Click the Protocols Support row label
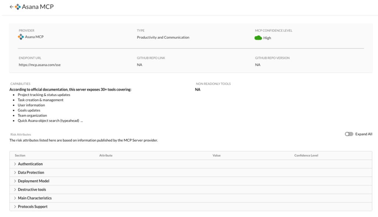The image size is (378, 217). pos(32,207)
